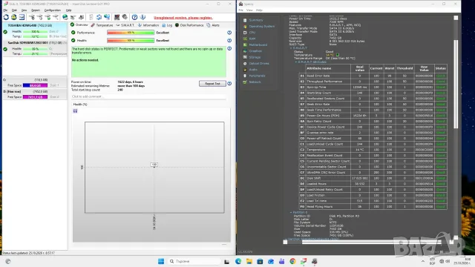The height and width of the screenshot is (267, 475).
Task: Collapse the S.M.A.R.T attributes table in Speccy
Action: click(x=296, y=62)
